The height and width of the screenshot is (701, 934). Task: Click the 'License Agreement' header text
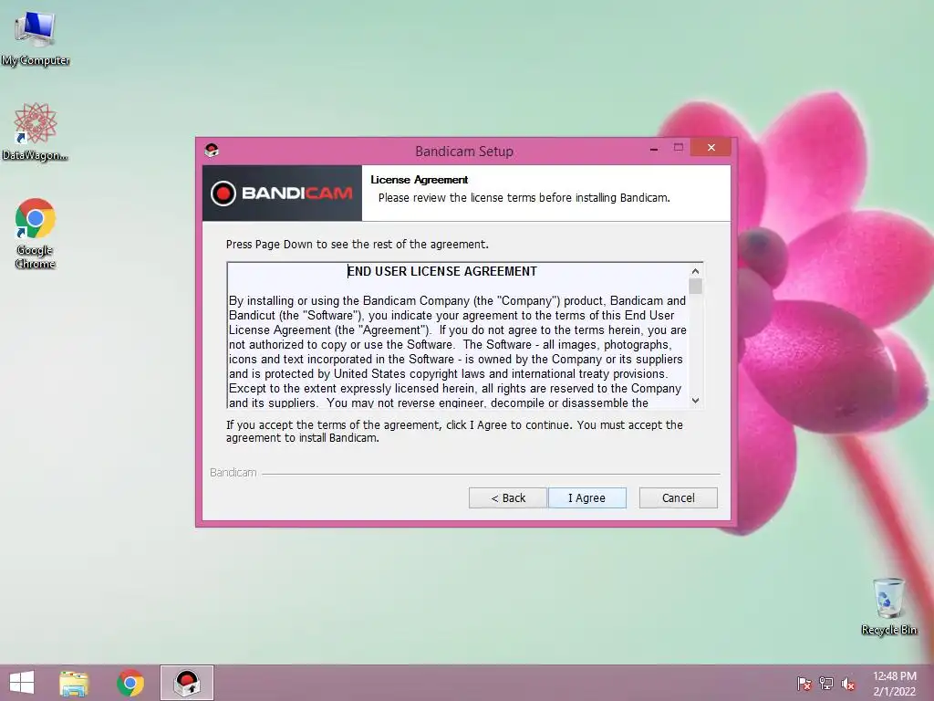pos(419,180)
